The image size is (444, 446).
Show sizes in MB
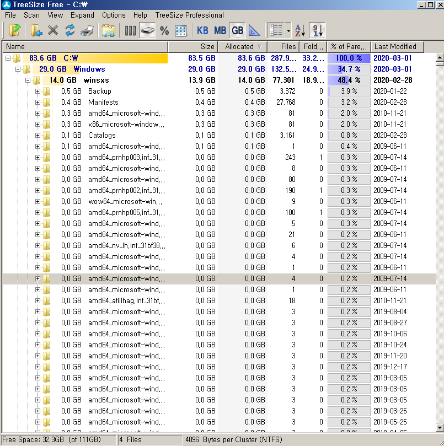(x=220, y=30)
